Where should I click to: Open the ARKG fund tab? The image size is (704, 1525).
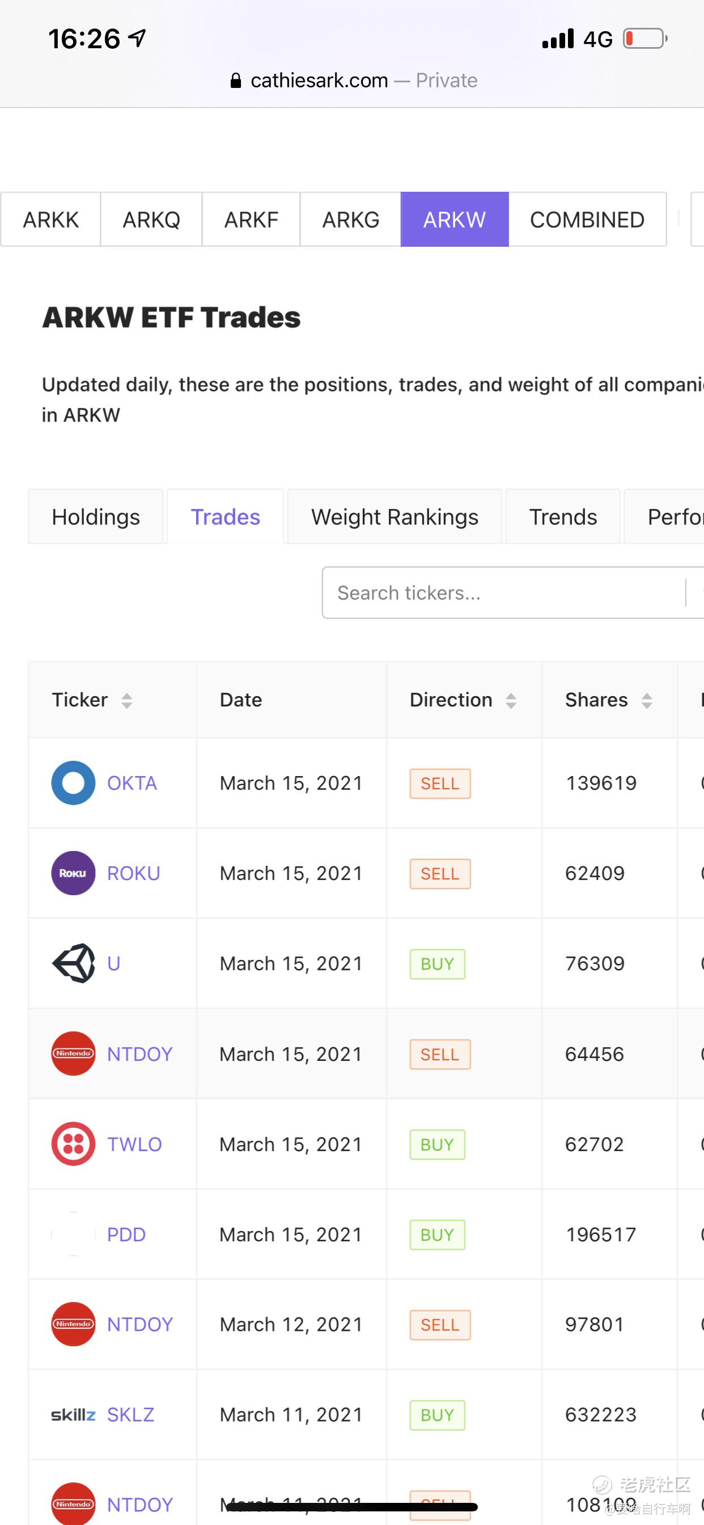tap(351, 220)
